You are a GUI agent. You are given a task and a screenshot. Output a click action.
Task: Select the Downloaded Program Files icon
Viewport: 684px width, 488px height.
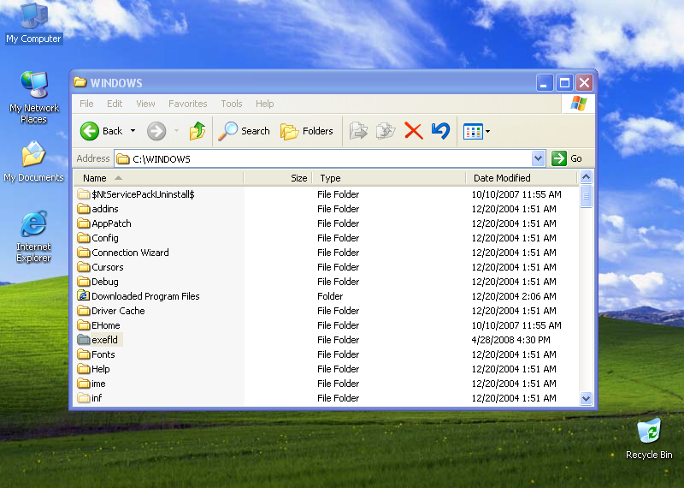(x=83, y=295)
